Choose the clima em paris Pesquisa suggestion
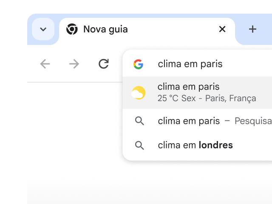 point(189,121)
